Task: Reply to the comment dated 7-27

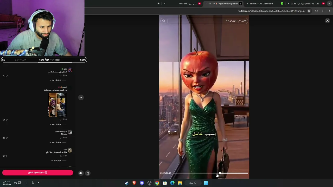Action: (x=60, y=156)
